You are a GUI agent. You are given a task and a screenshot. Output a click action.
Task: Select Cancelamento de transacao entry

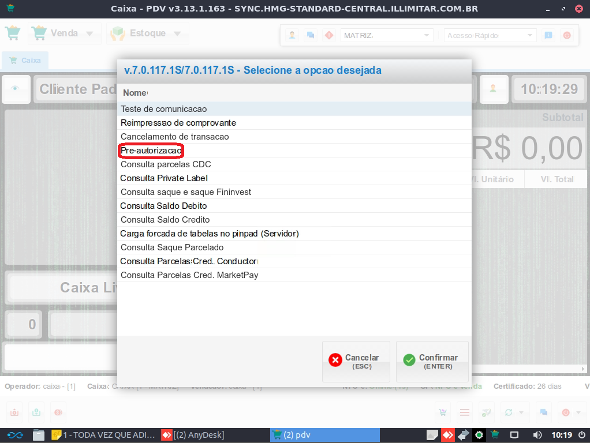[x=175, y=137]
